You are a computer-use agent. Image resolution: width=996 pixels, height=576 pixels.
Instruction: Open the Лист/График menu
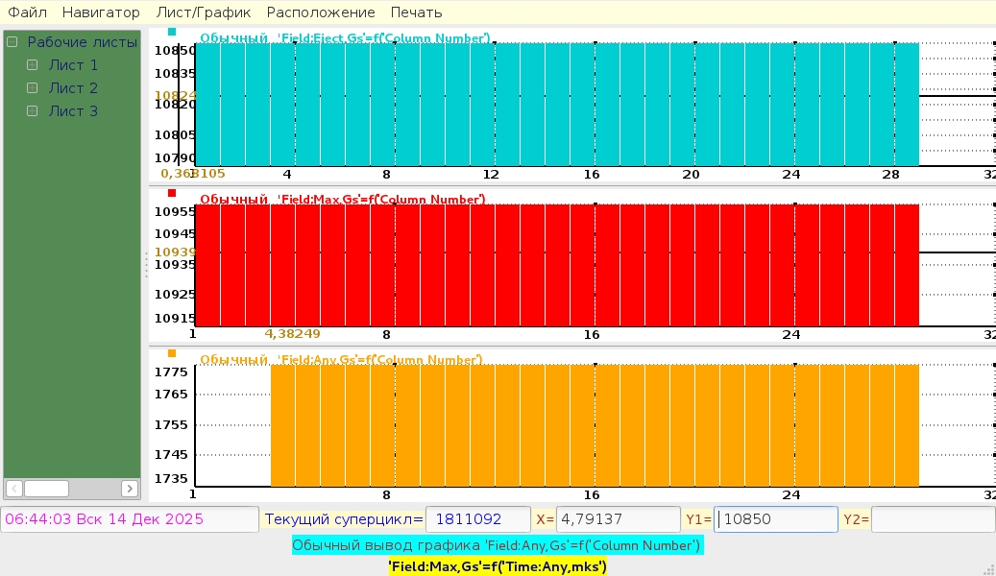click(x=203, y=12)
